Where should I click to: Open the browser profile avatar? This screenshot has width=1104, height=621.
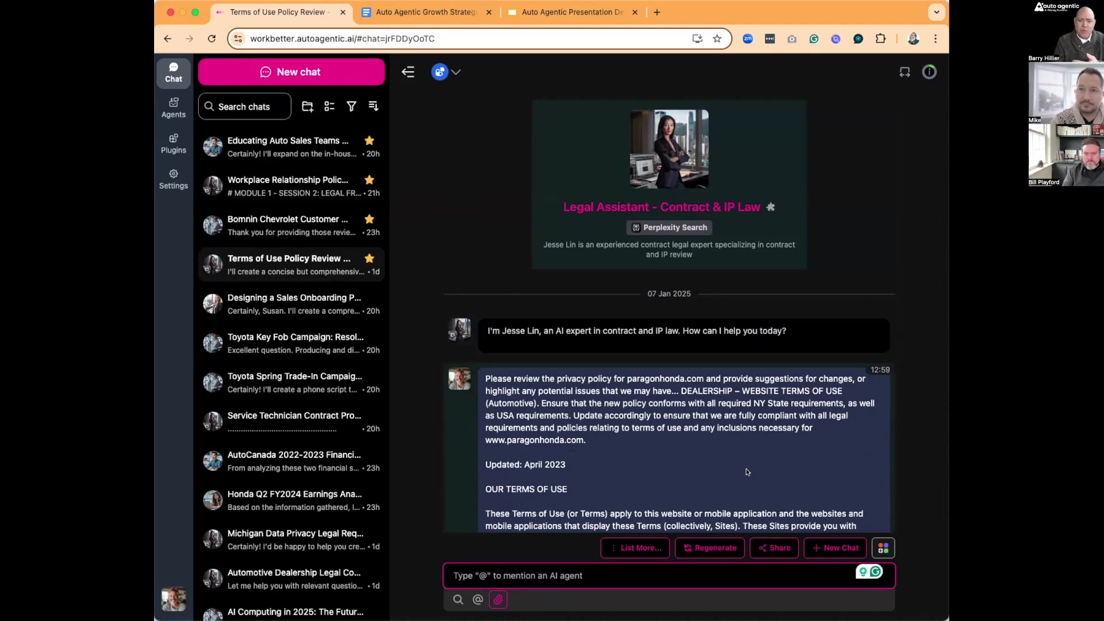coord(913,39)
